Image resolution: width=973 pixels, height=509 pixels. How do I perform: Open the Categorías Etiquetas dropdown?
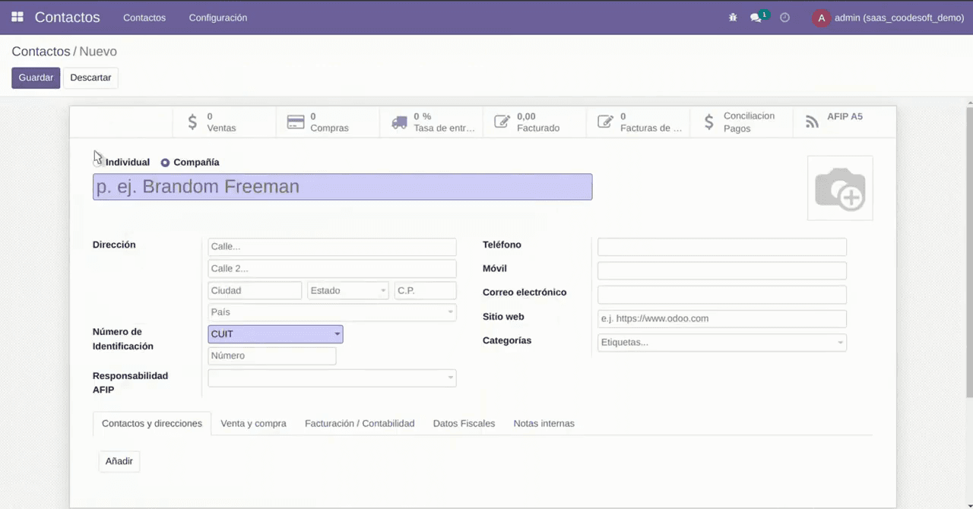[x=722, y=343]
